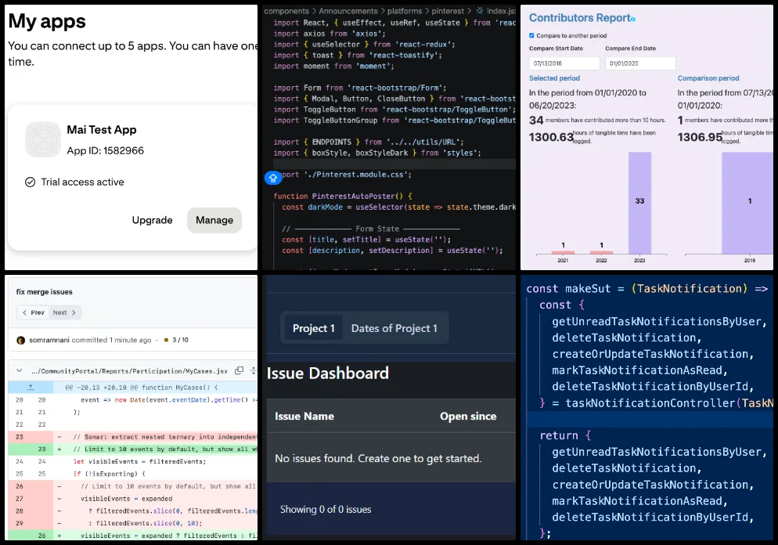This screenshot has height=545, width=778.
Task: Uncheck 'Compare to another period' checkbox
Action: [532, 35]
